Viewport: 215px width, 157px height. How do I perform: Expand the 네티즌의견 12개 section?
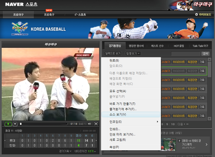click(85, 151)
